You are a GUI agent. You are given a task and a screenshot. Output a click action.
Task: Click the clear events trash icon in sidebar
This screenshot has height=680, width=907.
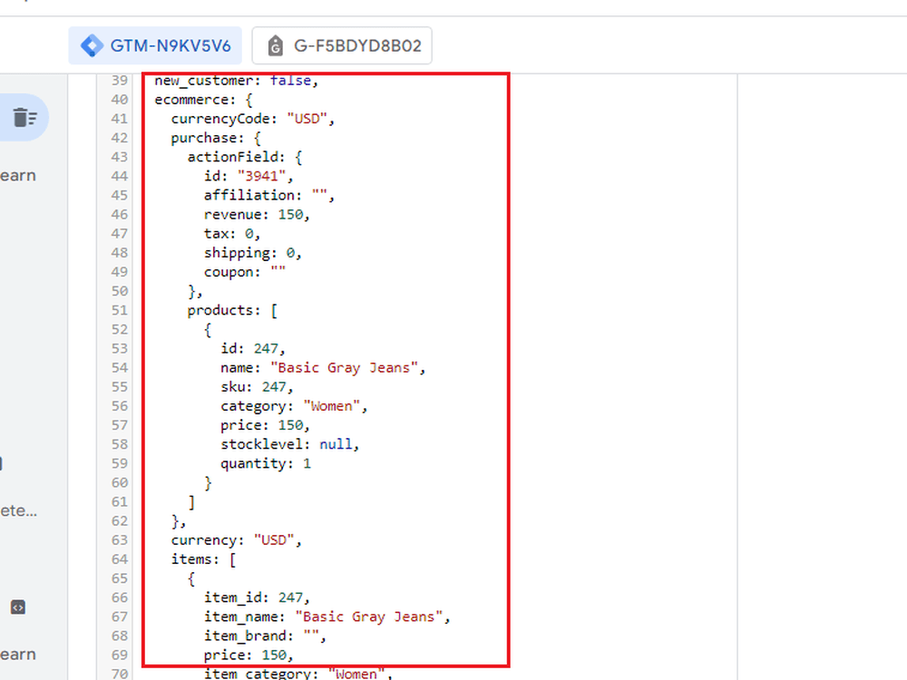[x=24, y=117]
